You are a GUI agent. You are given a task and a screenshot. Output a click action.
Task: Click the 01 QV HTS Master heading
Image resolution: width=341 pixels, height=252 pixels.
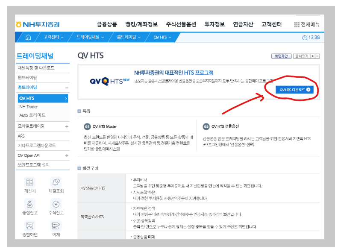point(100,126)
